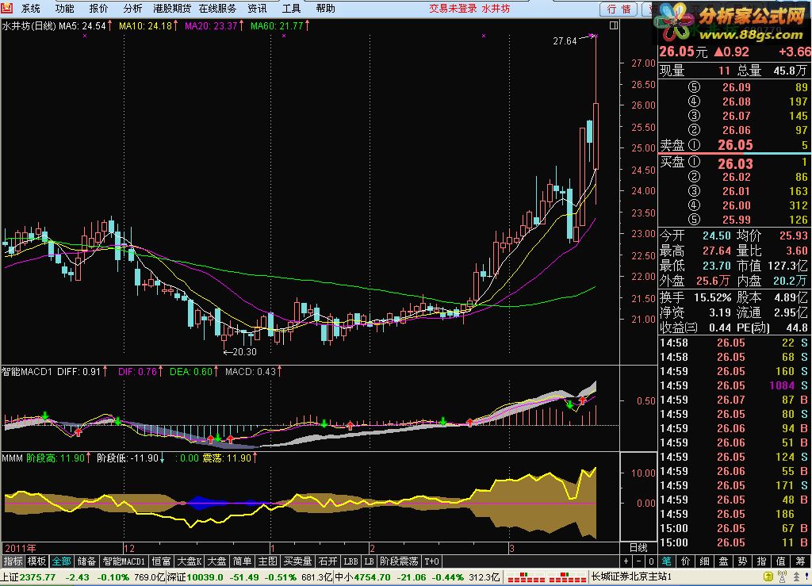Switch to the 大盘K indicator tab
Image resolution: width=812 pixels, height=586 pixels.
click(x=189, y=561)
